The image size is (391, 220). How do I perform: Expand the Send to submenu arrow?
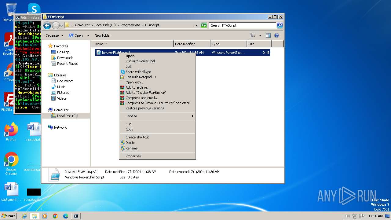pyautogui.click(x=192, y=116)
